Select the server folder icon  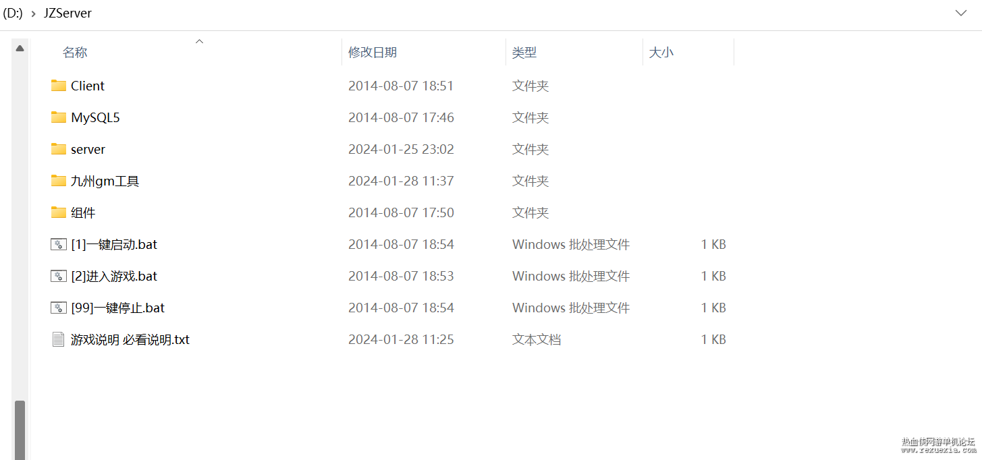pos(59,149)
